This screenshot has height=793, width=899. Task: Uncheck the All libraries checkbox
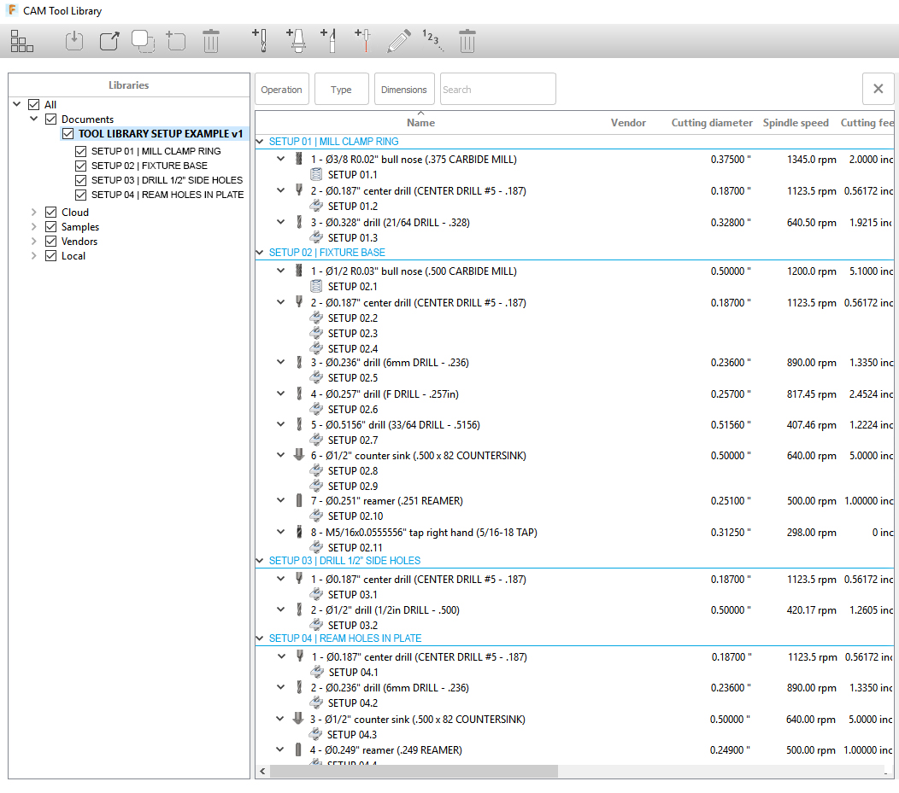pyautogui.click(x=34, y=104)
